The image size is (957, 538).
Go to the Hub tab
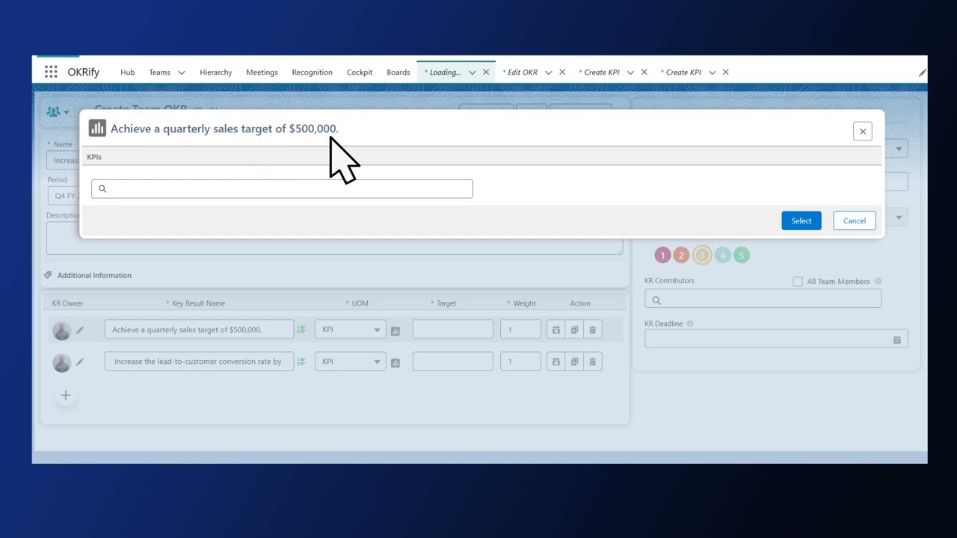click(x=128, y=72)
